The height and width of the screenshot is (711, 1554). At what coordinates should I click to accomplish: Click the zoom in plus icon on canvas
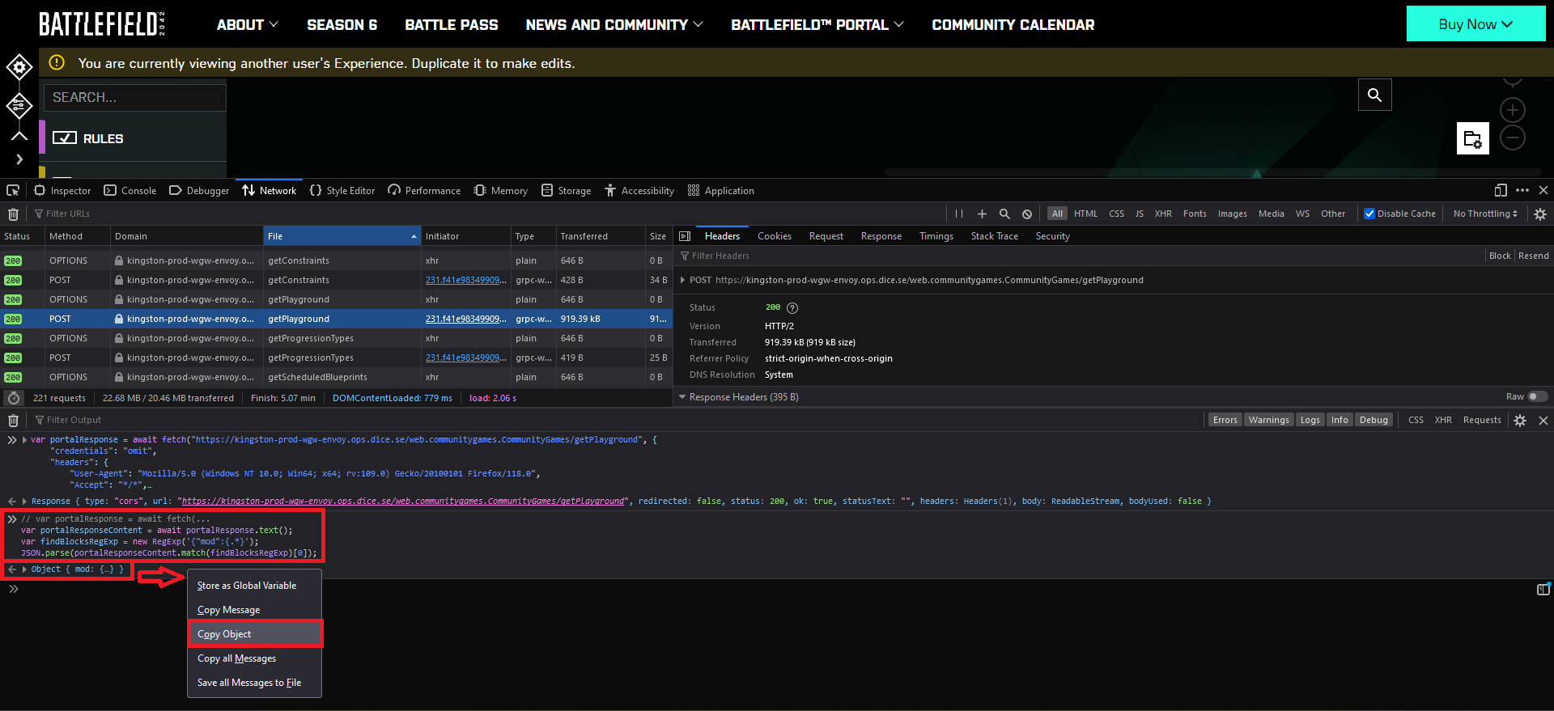1512,110
